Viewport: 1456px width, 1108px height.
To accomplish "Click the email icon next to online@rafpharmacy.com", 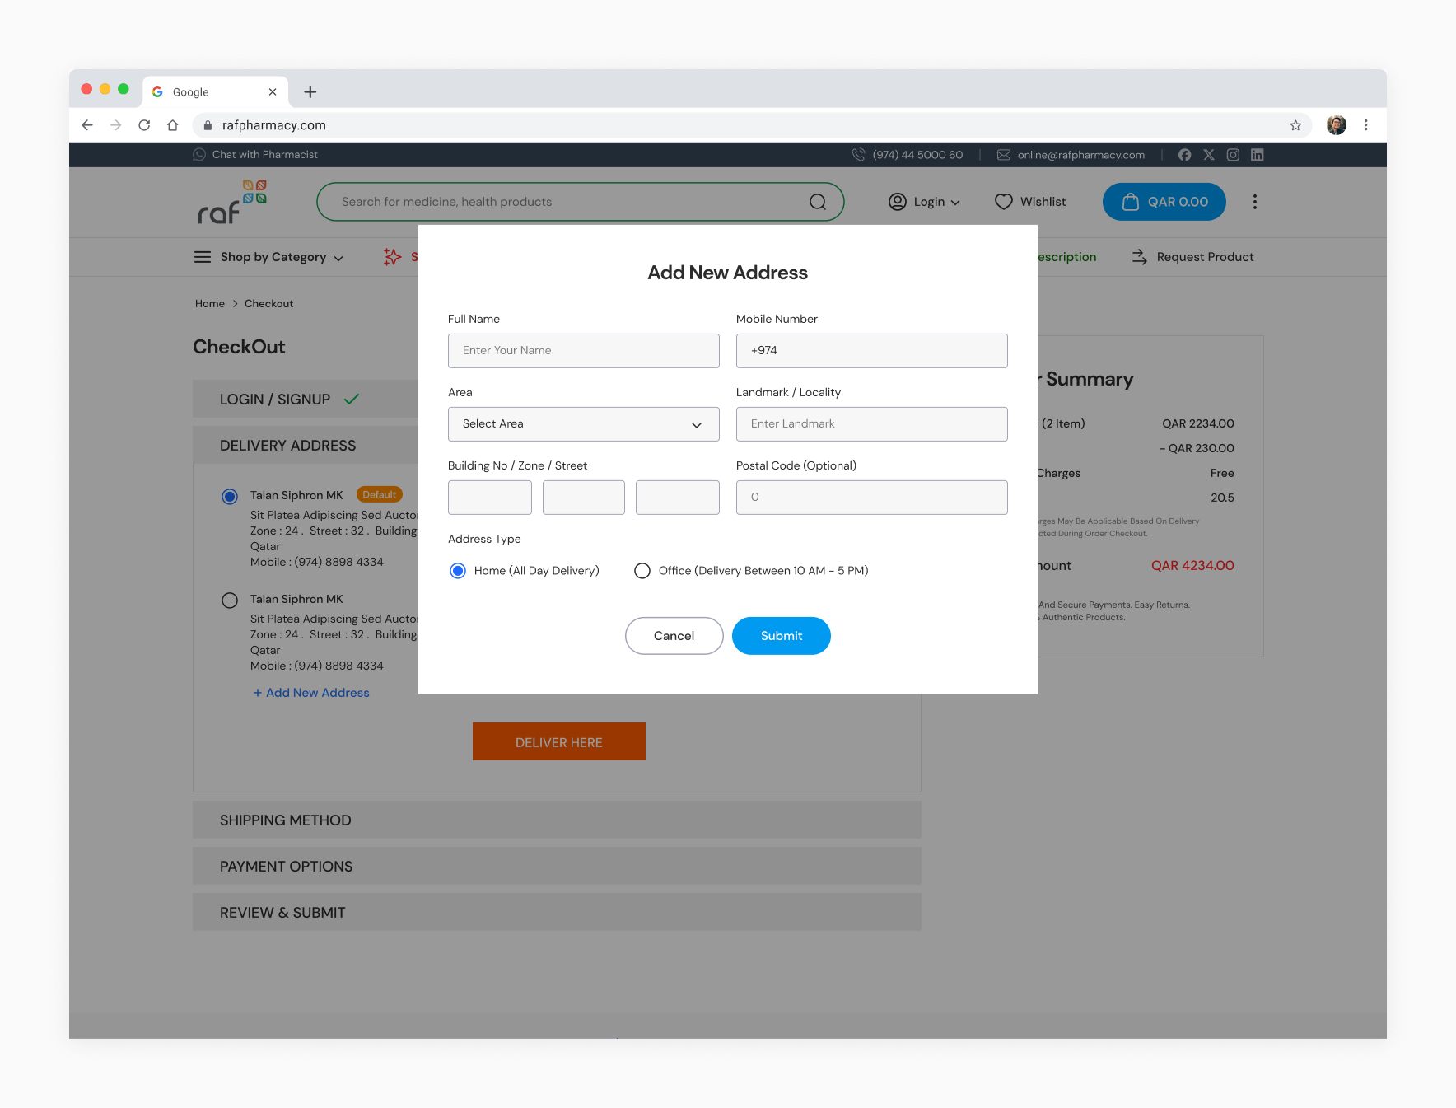I will pyautogui.click(x=1003, y=154).
